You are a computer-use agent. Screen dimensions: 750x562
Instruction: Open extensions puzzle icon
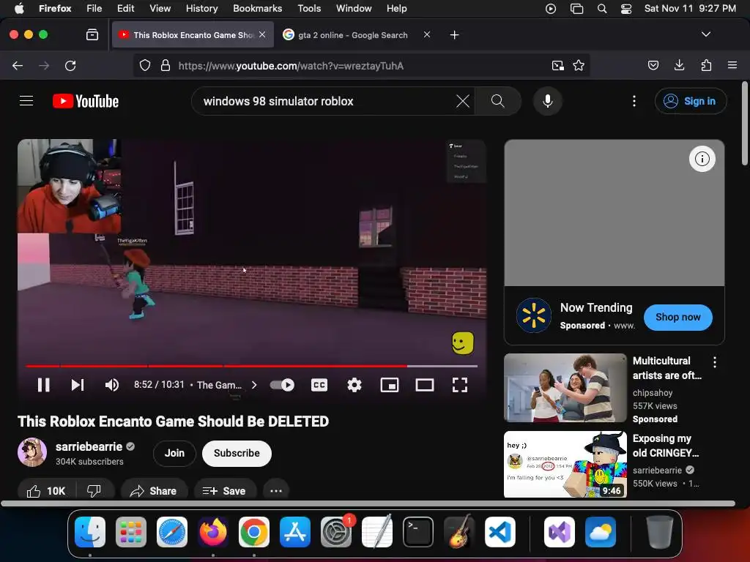tap(706, 65)
